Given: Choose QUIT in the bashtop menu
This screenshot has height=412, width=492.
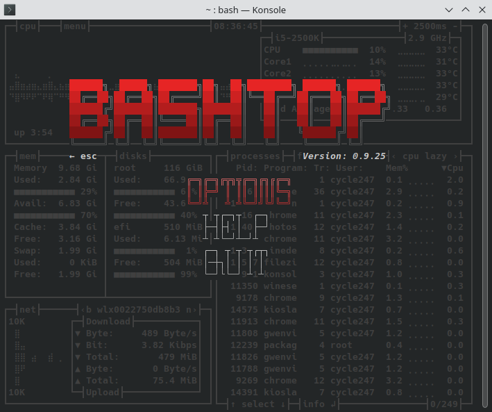Looking at the screenshot, I should click(x=236, y=263).
